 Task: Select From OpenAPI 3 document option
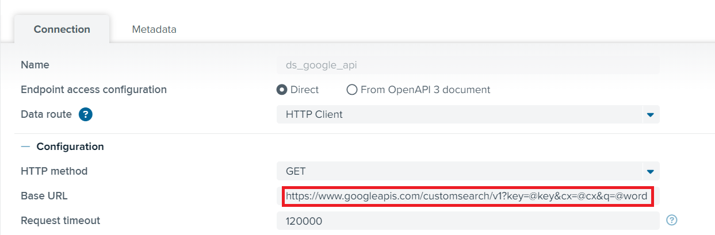point(351,90)
